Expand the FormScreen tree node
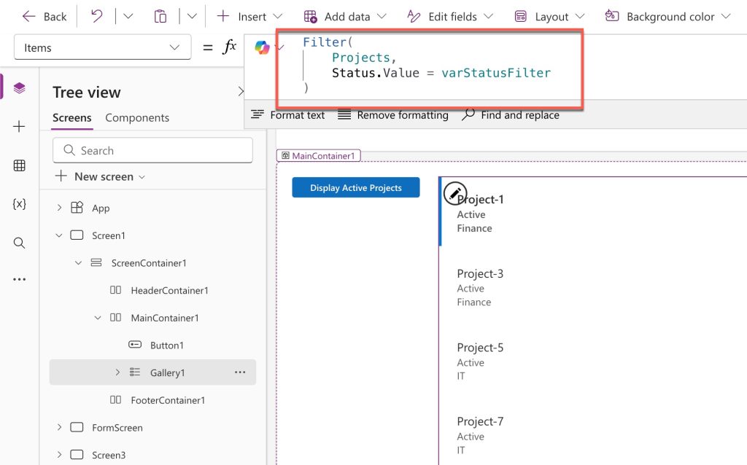 pyautogui.click(x=59, y=427)
